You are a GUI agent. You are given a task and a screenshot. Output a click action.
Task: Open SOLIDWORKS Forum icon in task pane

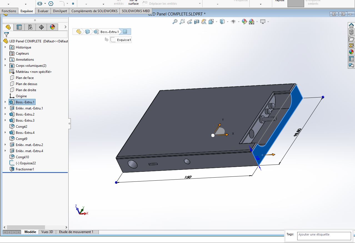pyautogui.click(x=351, y=65)
